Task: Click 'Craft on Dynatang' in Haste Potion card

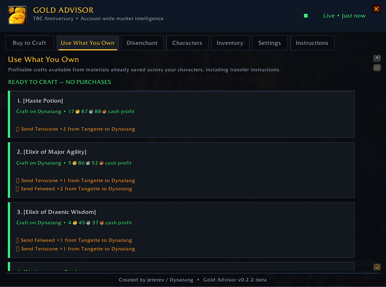Action: tap(39, 112)
